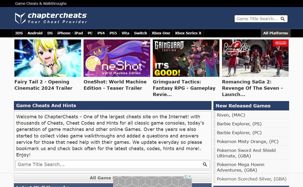The image size is (303, 187).
Task: Click the ad info icon
Action: click(x=186, y=177)
